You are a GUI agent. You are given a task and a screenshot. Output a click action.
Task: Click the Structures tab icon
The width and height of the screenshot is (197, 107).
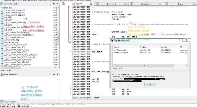[x=132, y=4]
